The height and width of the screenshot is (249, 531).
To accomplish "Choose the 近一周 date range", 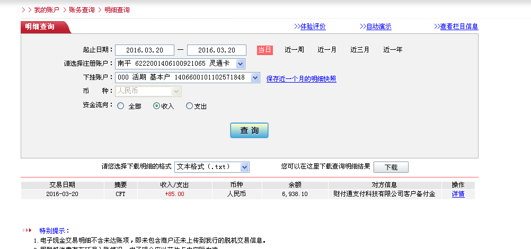I will coord(294,50).
